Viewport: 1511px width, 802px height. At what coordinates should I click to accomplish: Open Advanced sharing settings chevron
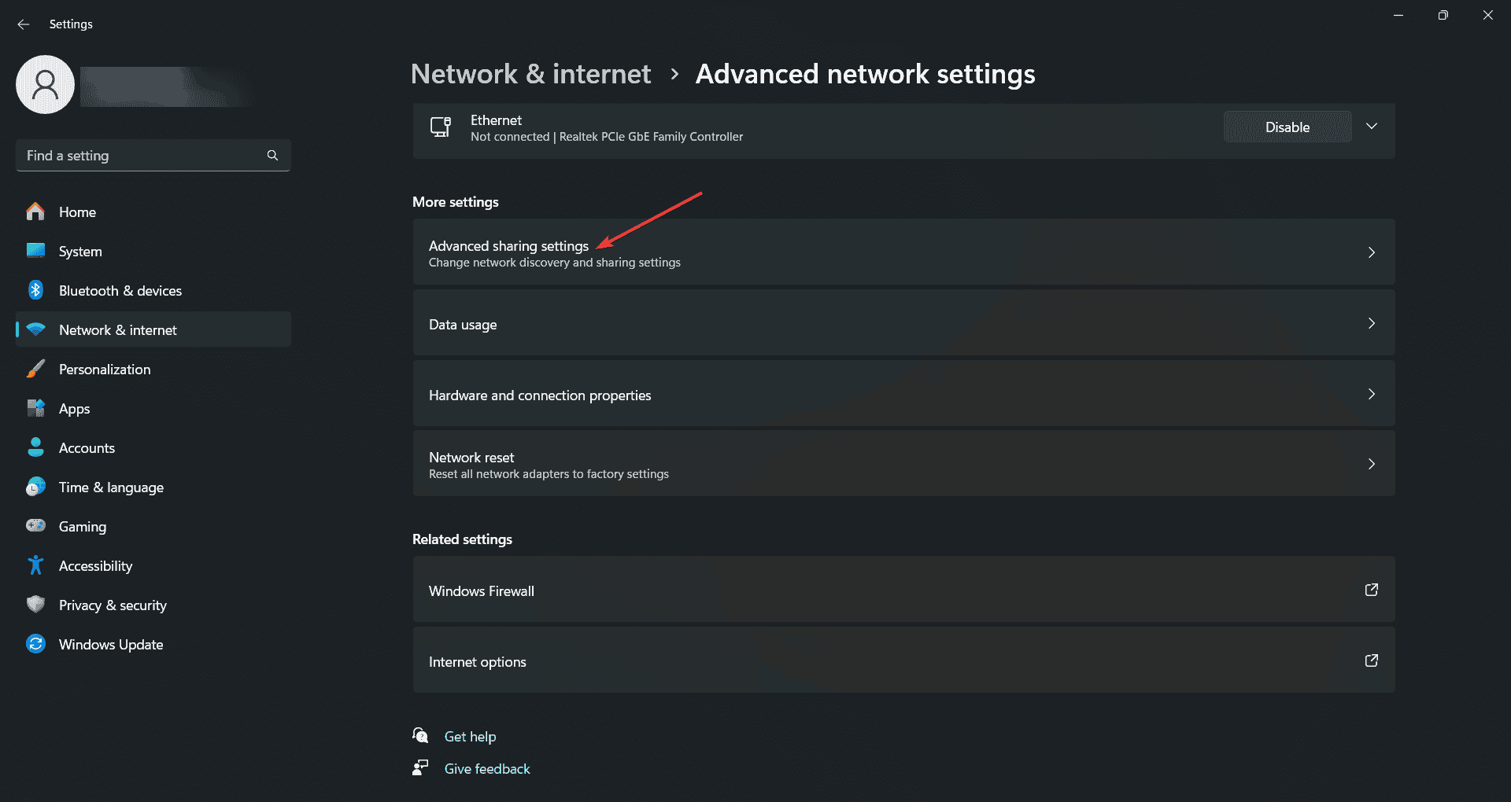1371,252
